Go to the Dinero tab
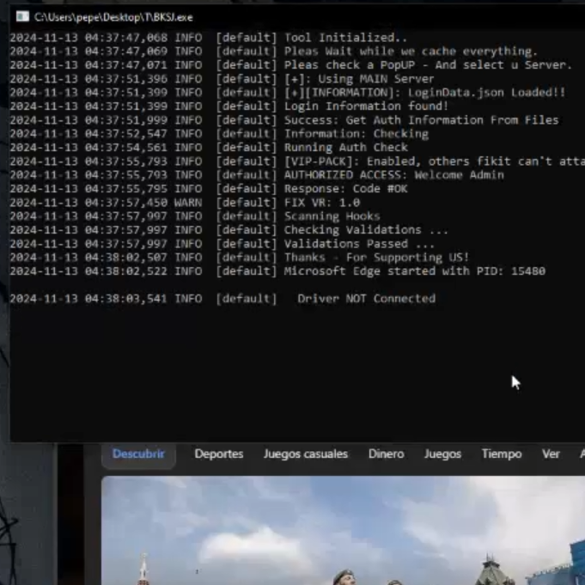 (x=386, y=454)
